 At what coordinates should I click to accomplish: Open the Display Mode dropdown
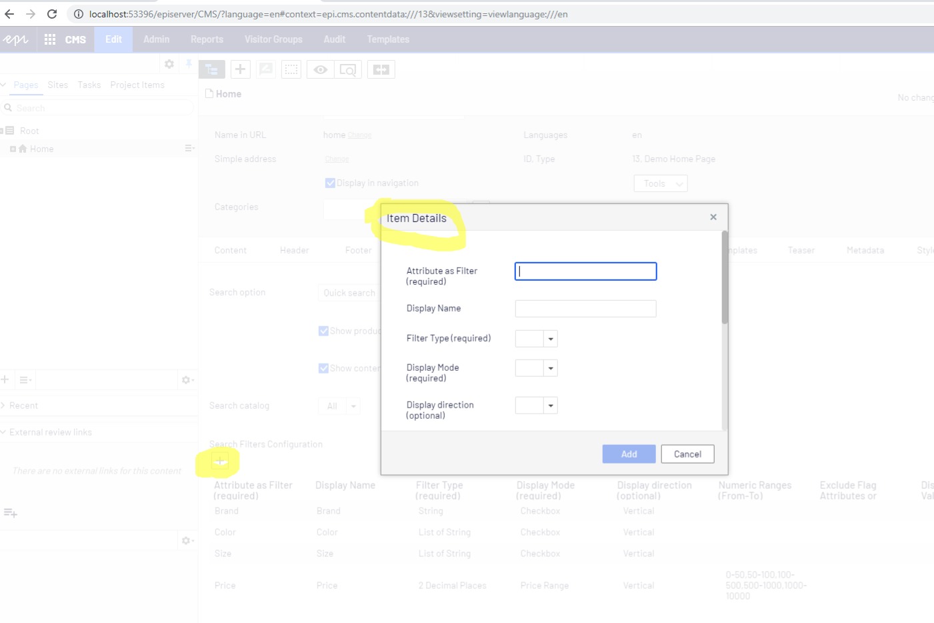tap(550, 368)
